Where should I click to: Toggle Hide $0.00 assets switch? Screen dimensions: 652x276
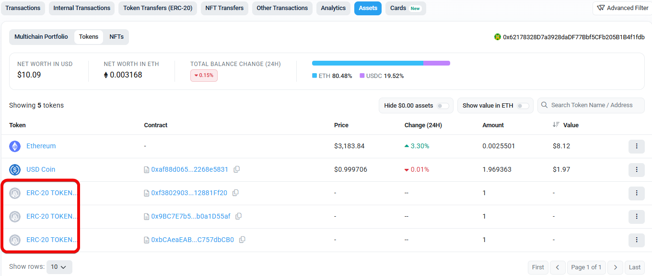(442, 106)
